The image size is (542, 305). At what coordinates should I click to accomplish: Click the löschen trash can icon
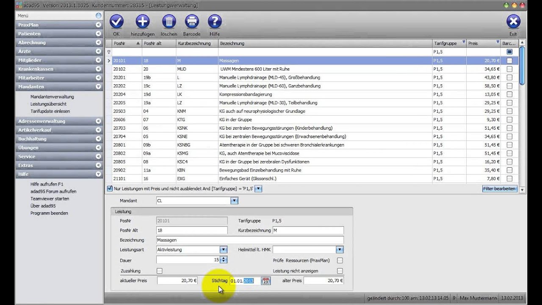(169, 21)
